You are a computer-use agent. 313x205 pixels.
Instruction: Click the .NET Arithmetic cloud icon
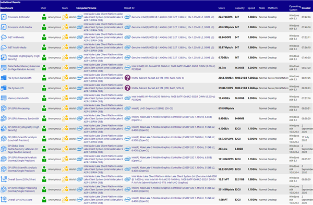click(4, 38)
